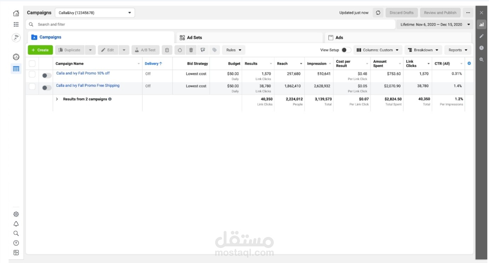Open the Edit dropdown arrow
This screenshot has width=489, height=263.
[124, 50]
